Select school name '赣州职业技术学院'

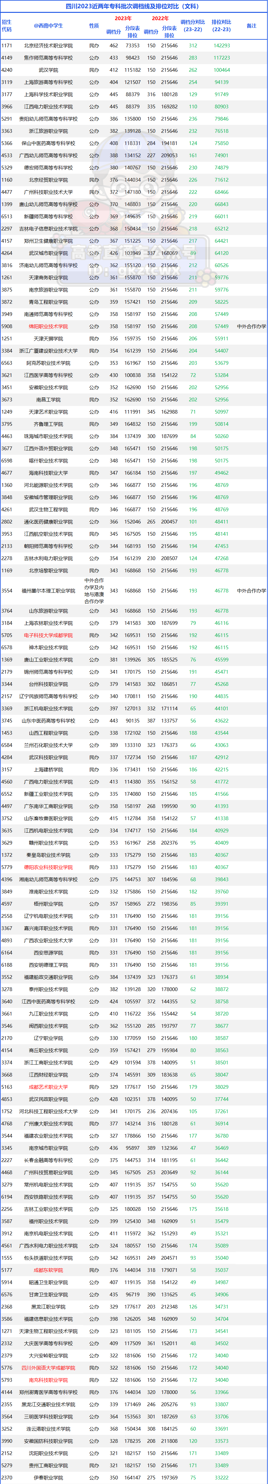(x=48, y=843)
